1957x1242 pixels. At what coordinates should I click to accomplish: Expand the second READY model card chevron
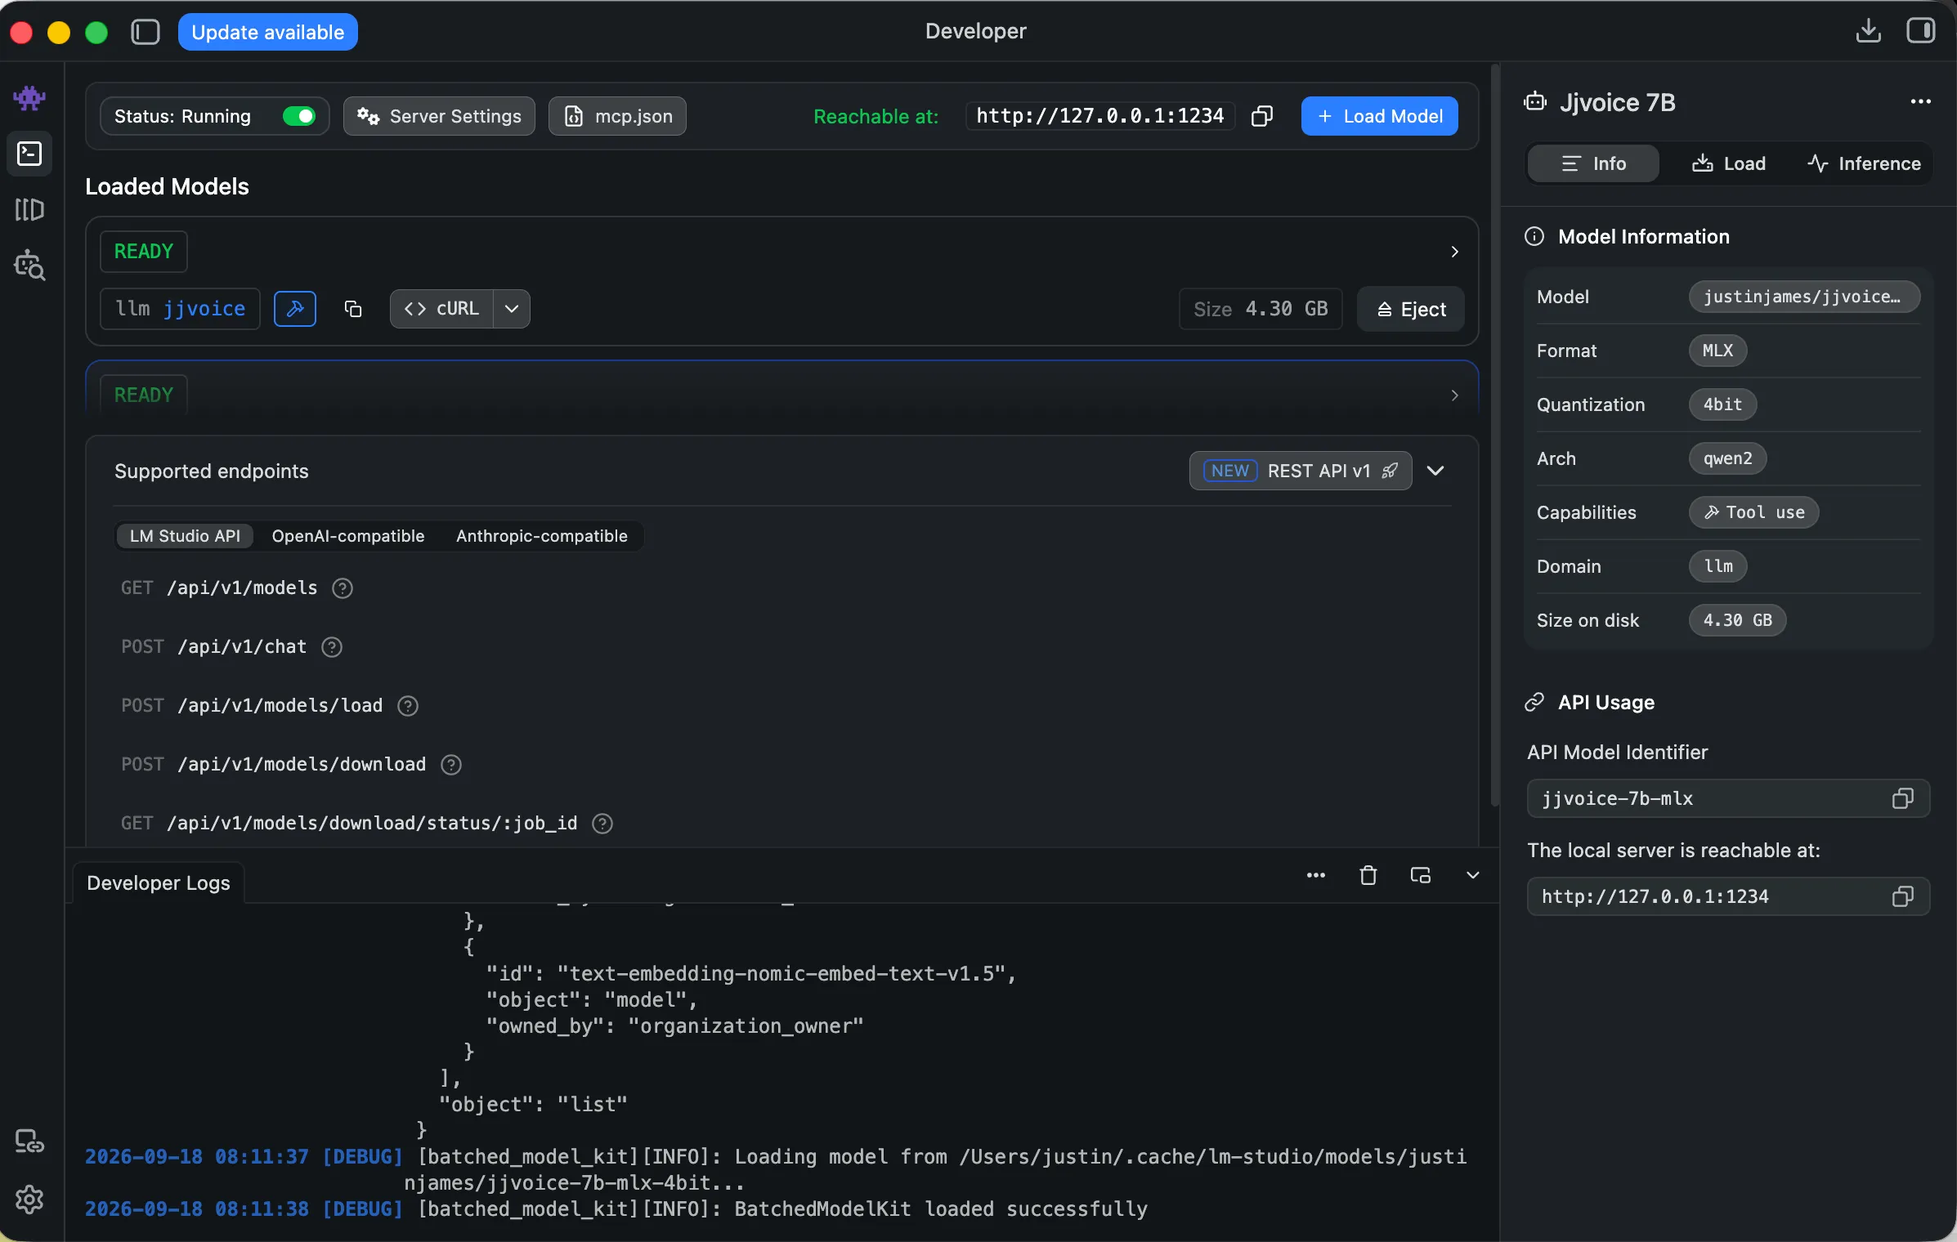(1454, 395)
